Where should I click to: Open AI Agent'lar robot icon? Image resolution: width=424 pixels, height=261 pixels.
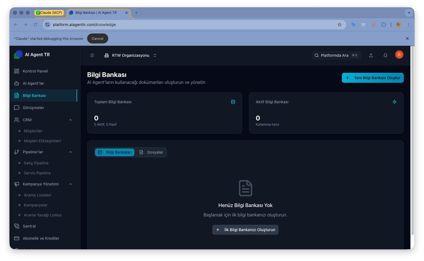click(x=17, y=83)
